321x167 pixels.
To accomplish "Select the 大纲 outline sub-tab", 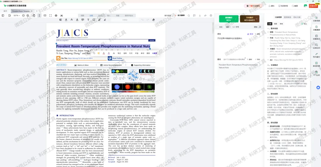I will pos(270,24).
